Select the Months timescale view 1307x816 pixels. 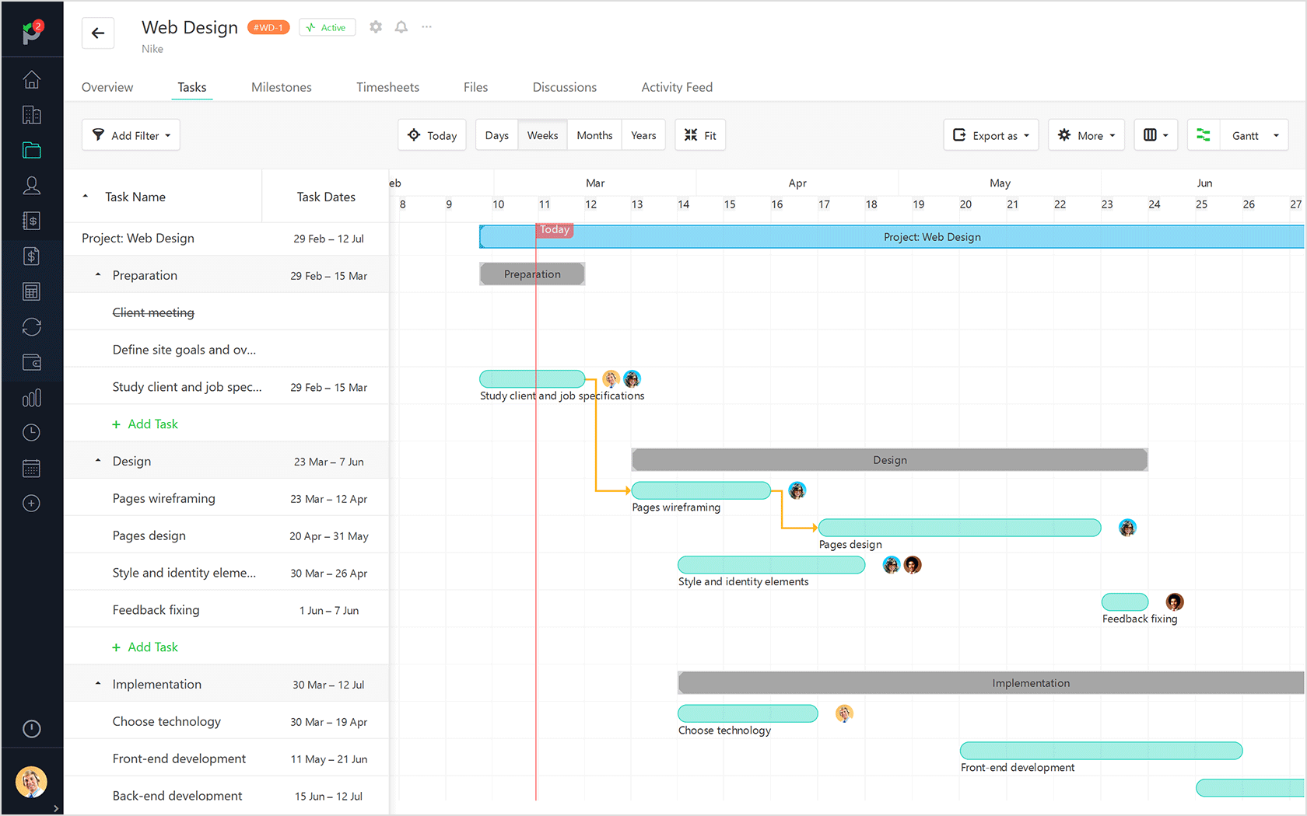pyautogui.click(x=594, y=134)
